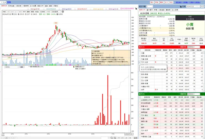Tick the select-all checkbox in seller table header

[x=140, y=97]
